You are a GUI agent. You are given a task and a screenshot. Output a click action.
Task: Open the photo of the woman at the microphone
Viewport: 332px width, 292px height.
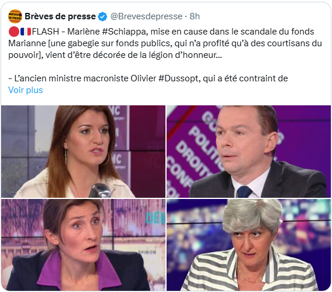coord(83,152)
